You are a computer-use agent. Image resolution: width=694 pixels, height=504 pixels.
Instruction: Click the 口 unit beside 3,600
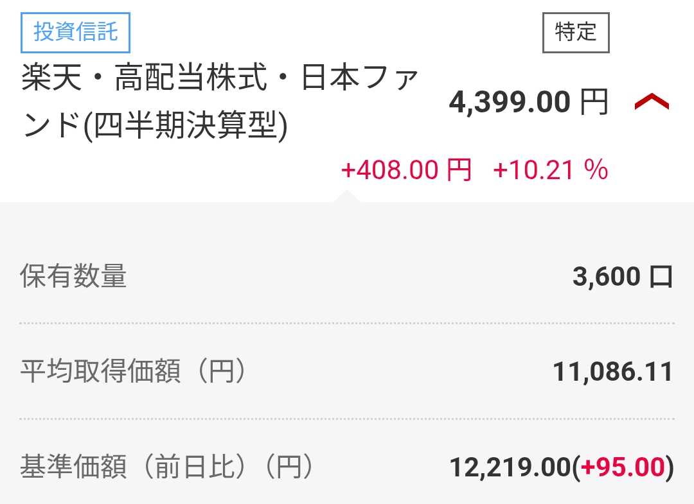pyautogui.click(x=661, y=277)
